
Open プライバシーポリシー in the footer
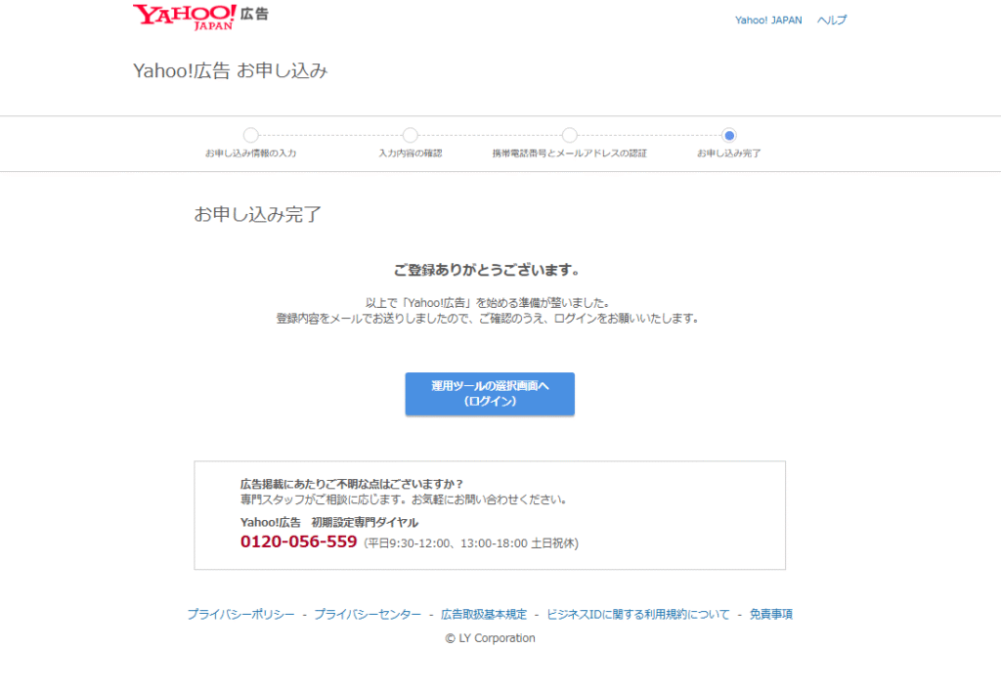(x=239, y=614)
